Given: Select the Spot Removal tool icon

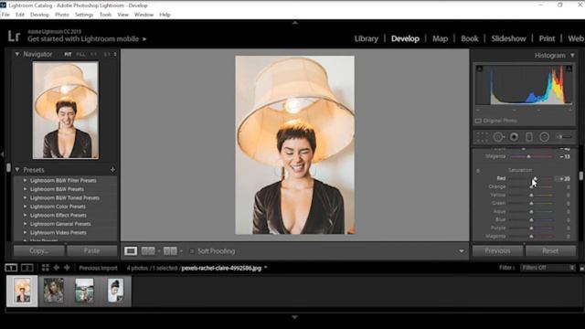Looking at the screenshot, I should click(x=498, y=137).
